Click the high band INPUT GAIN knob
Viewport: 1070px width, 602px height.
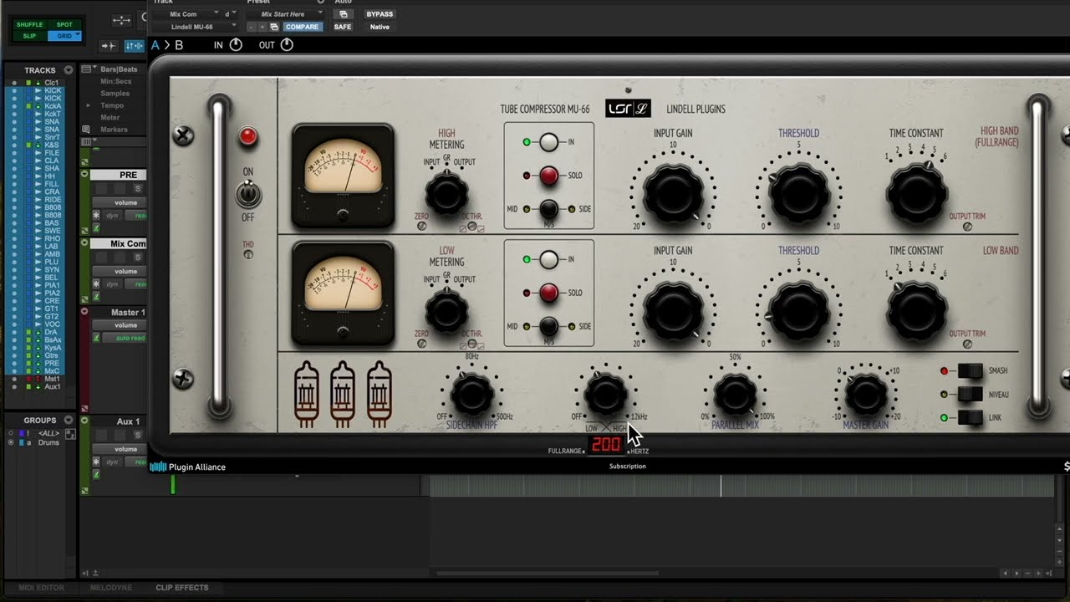(x=673, y=194)
